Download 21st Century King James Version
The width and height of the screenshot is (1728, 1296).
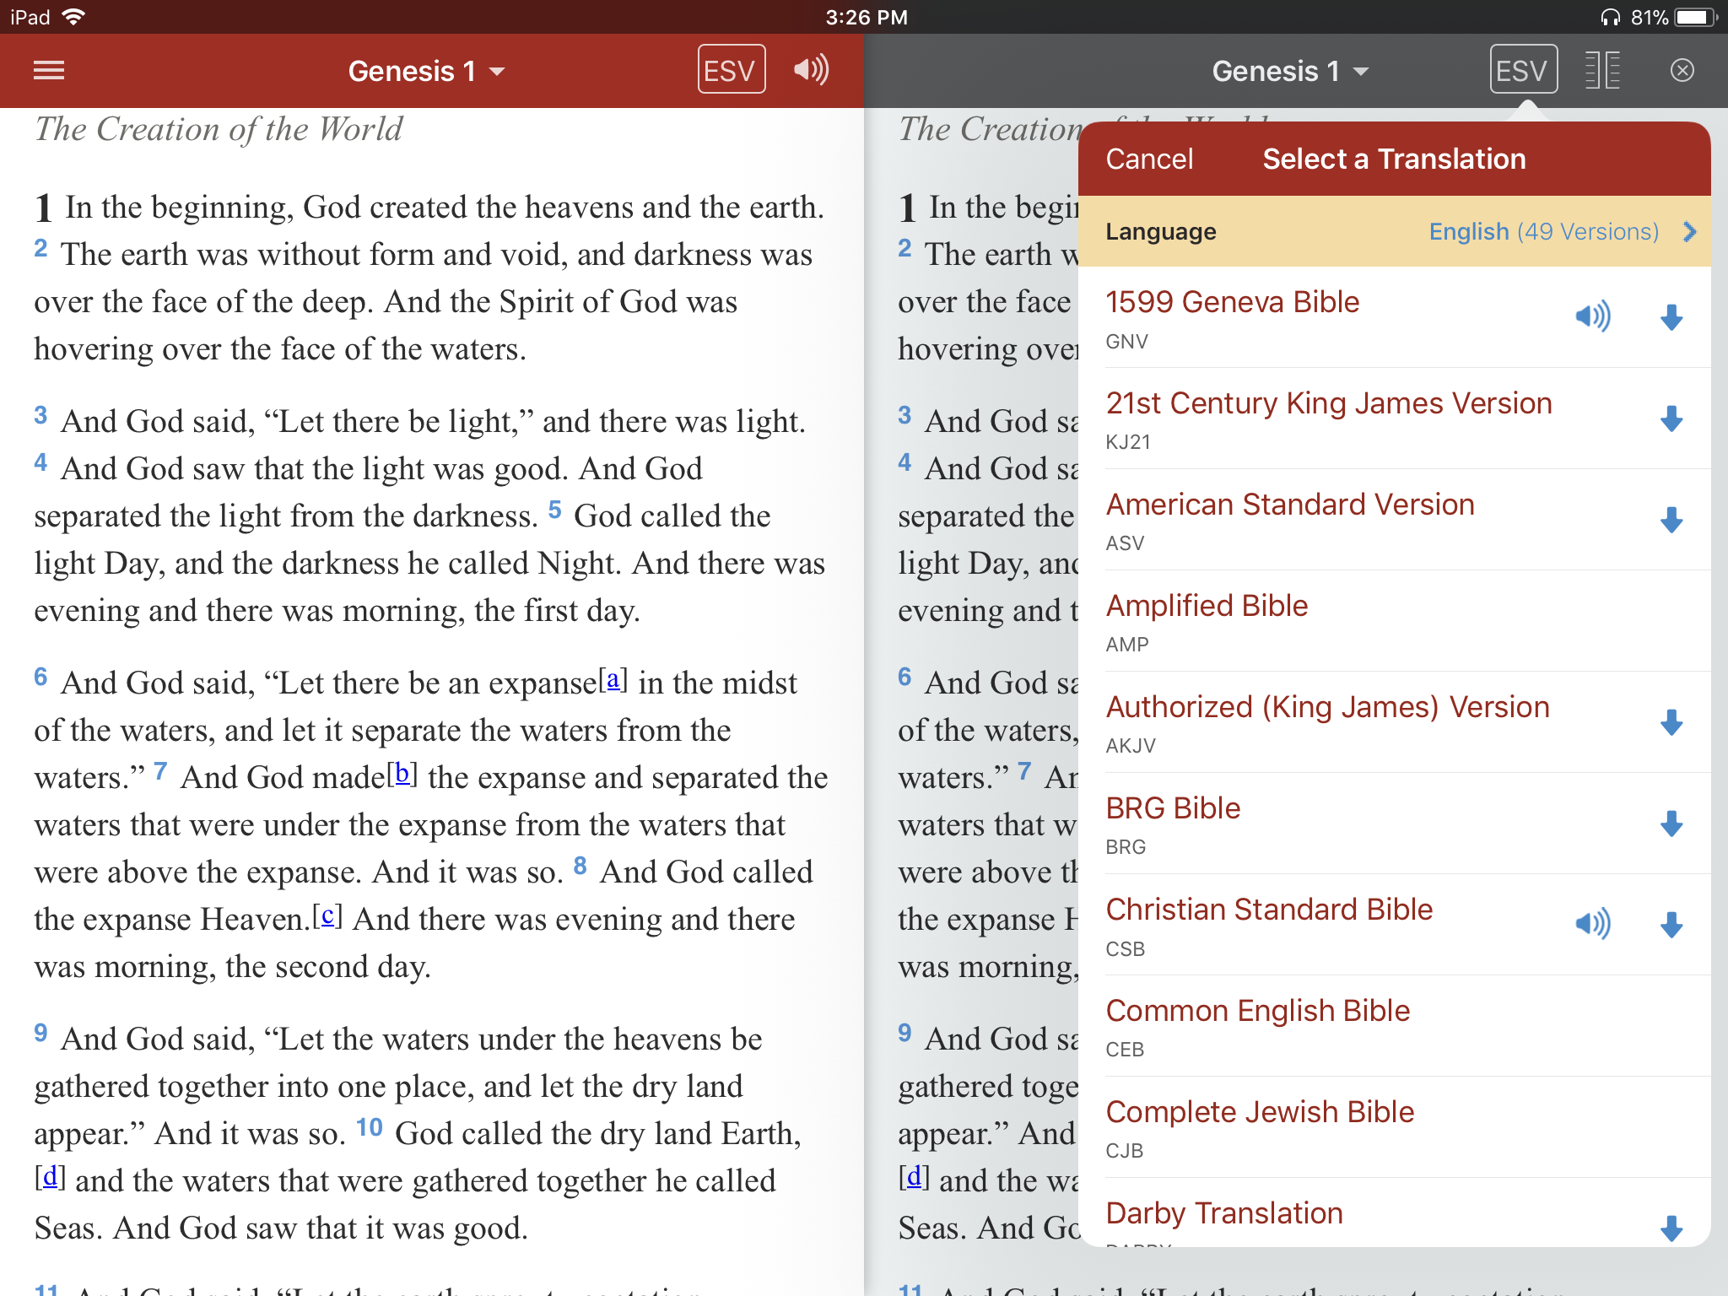click(1671, 419)
